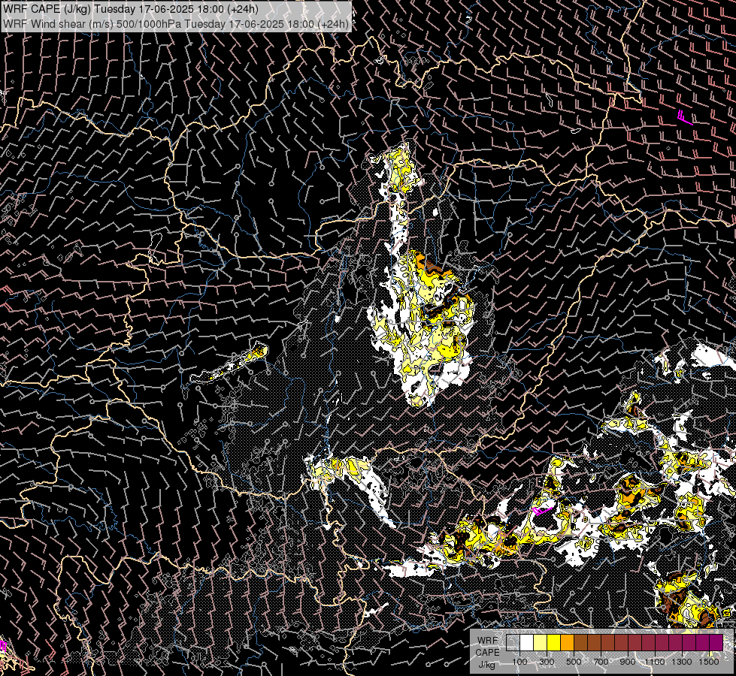736x676 pixels.
Task: Click the CAPE label in legend
Action: click(x=488, y=653)
